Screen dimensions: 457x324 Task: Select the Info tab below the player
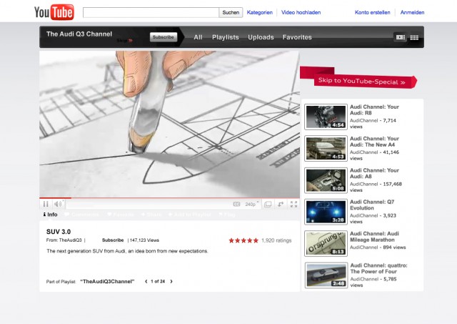click(50, 215)
